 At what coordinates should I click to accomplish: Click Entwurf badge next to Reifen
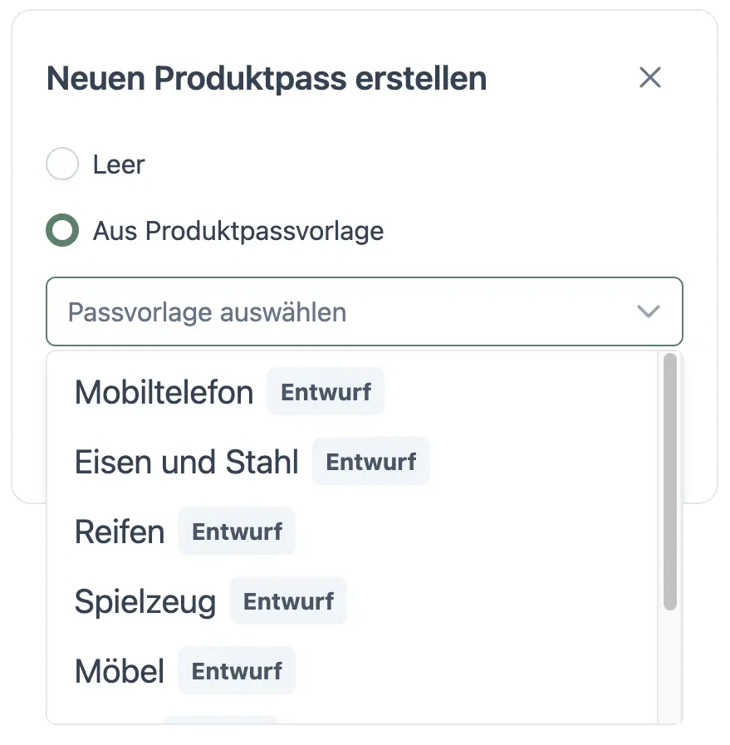click(x=237, y=532)
